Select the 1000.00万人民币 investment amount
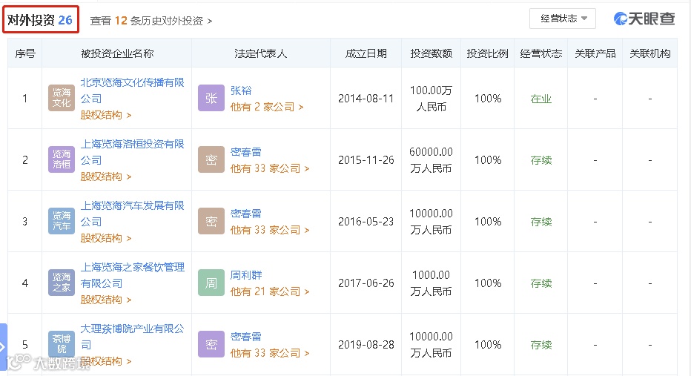This screenshot has height=376, width=691. point(431,283)
